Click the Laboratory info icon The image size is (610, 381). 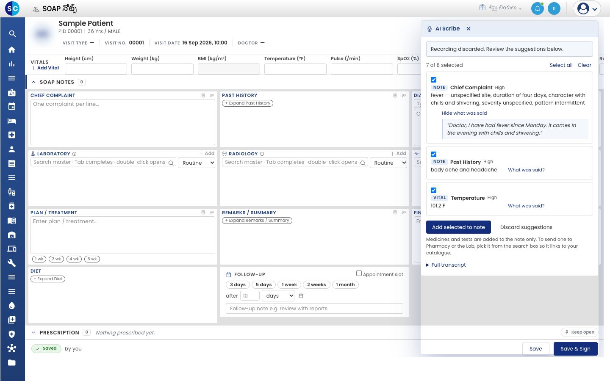(x=75, y=154)
